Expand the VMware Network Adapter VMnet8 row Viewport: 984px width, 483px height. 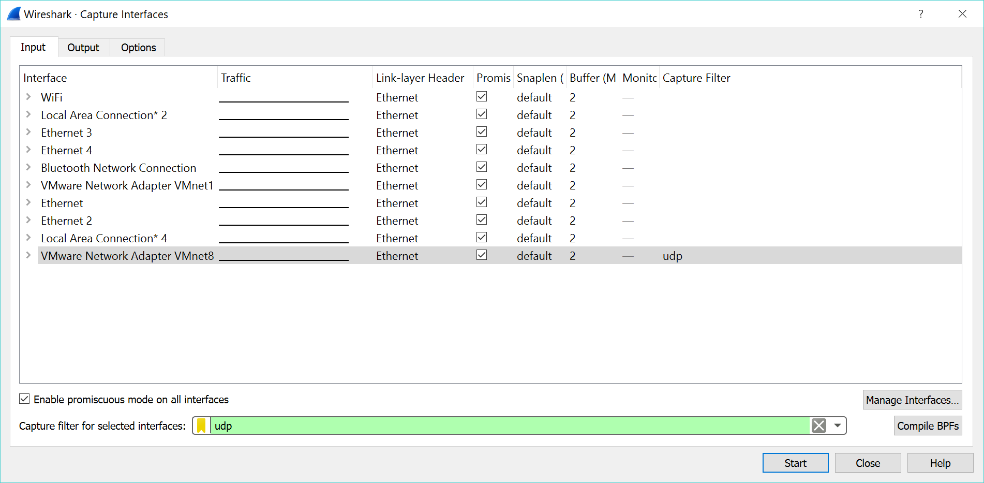(28, 255)
